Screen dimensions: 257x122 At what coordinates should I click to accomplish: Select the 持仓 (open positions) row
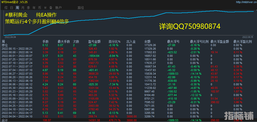(x=5, y=45)
